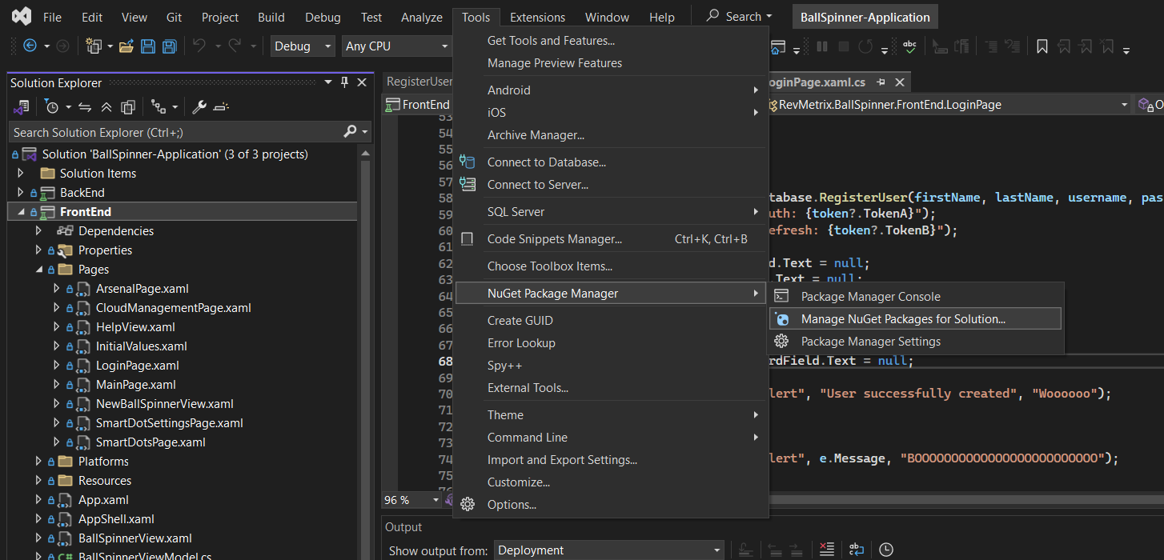Toggle Word Wrap in Output panel
1164x560 pixels.
(856, 550)
